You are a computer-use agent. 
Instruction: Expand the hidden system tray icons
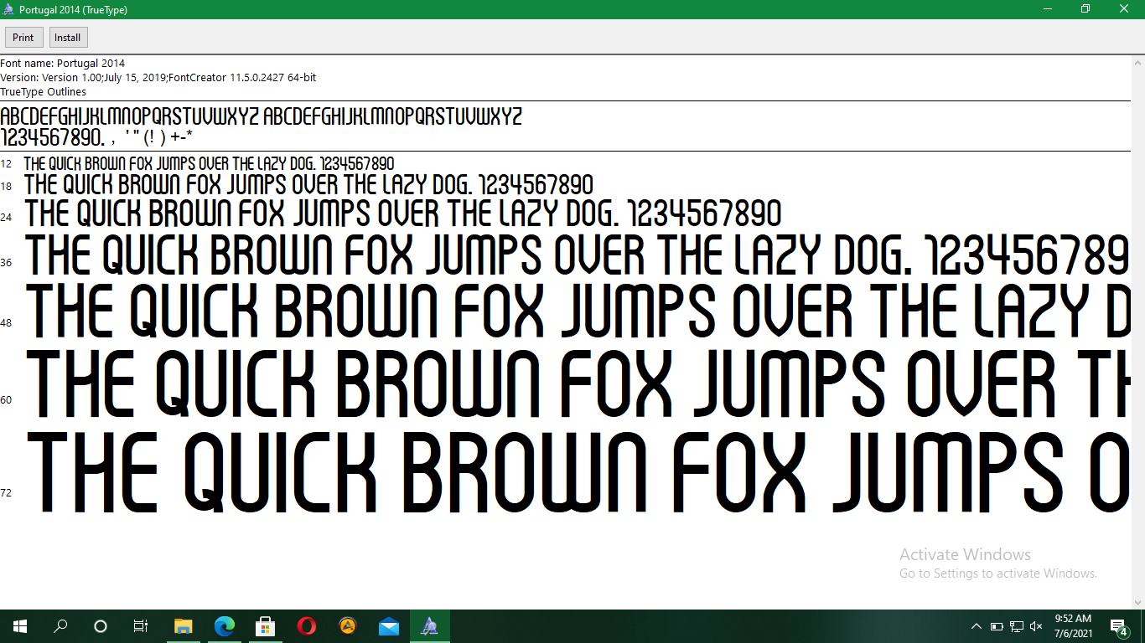click(x=976, y=625)
